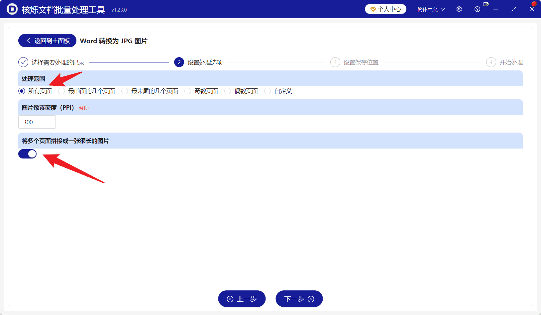The image size is (541, 315).
Task: Click the 将多个页面拼接成一张很长的图片 header
Action: tap(270, 141)
